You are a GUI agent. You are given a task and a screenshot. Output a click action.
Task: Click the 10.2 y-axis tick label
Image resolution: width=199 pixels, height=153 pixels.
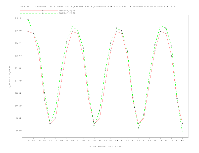(x=18, y=106)
